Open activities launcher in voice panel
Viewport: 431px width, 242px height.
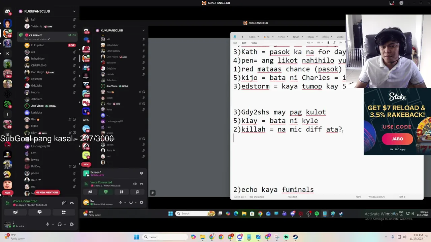click(x=64, y=212)
